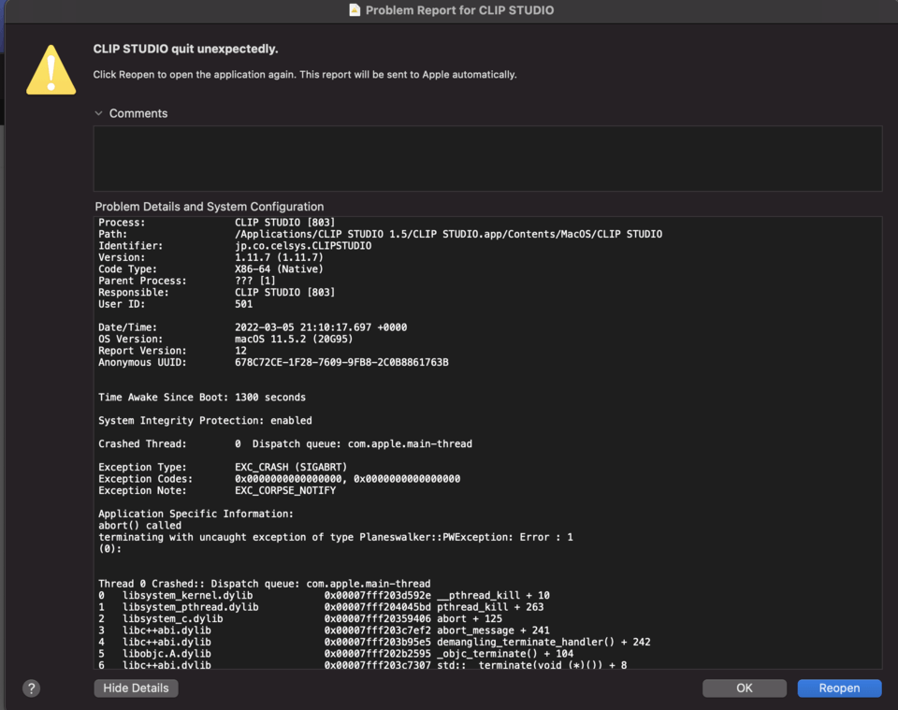This screenshot has height=710, width=898.
Task: Click the 'Problem Details and System Configuration' label
Action: click(209, 207)
